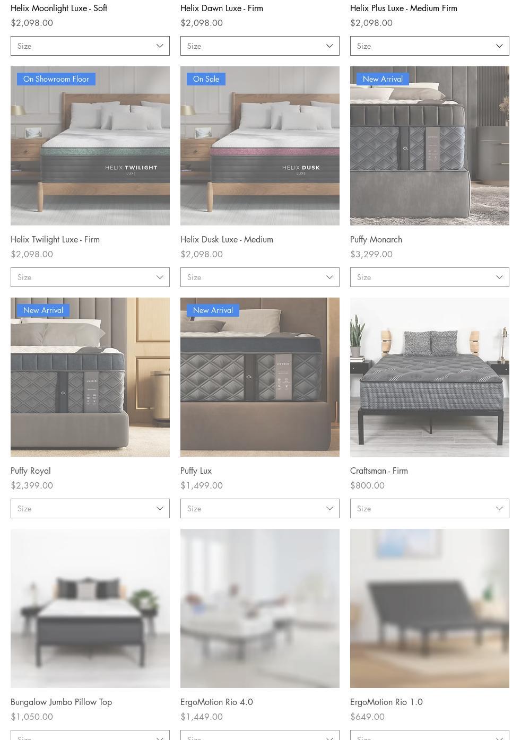
Task: Open Size dropdown for Helix Plus Luxe
Action: pos(430,46)
